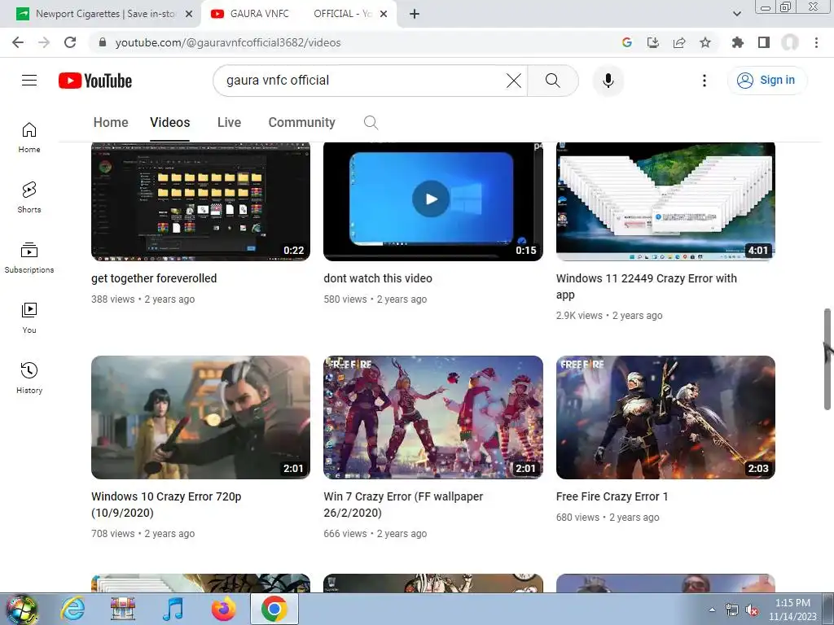This screenshot has width=834, height=625.
Task: Open the Windows Start orb
Action: [x=21, y=609]
